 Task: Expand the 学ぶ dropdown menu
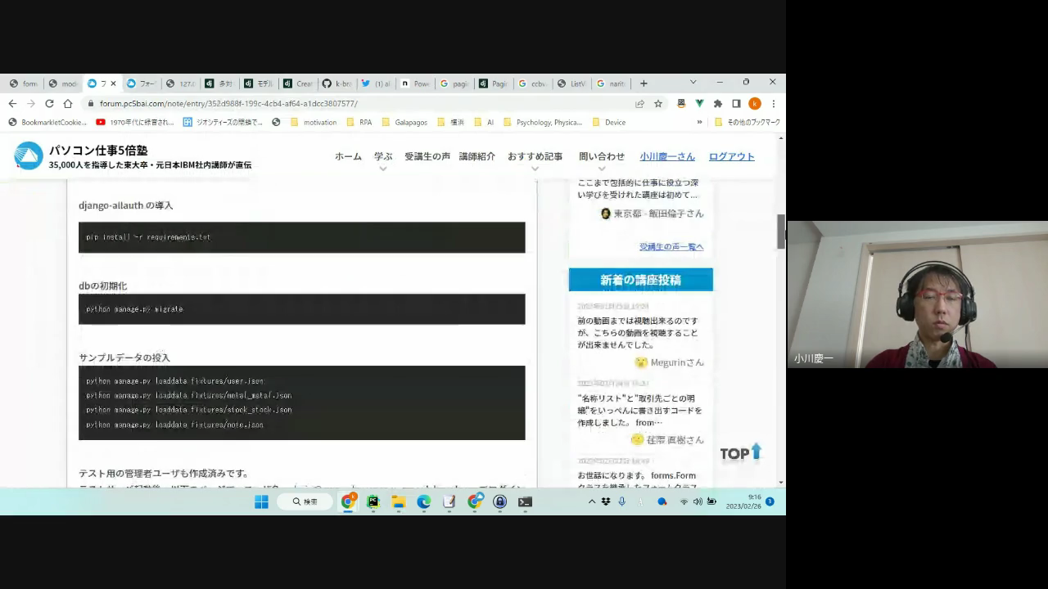pos(383,157)
